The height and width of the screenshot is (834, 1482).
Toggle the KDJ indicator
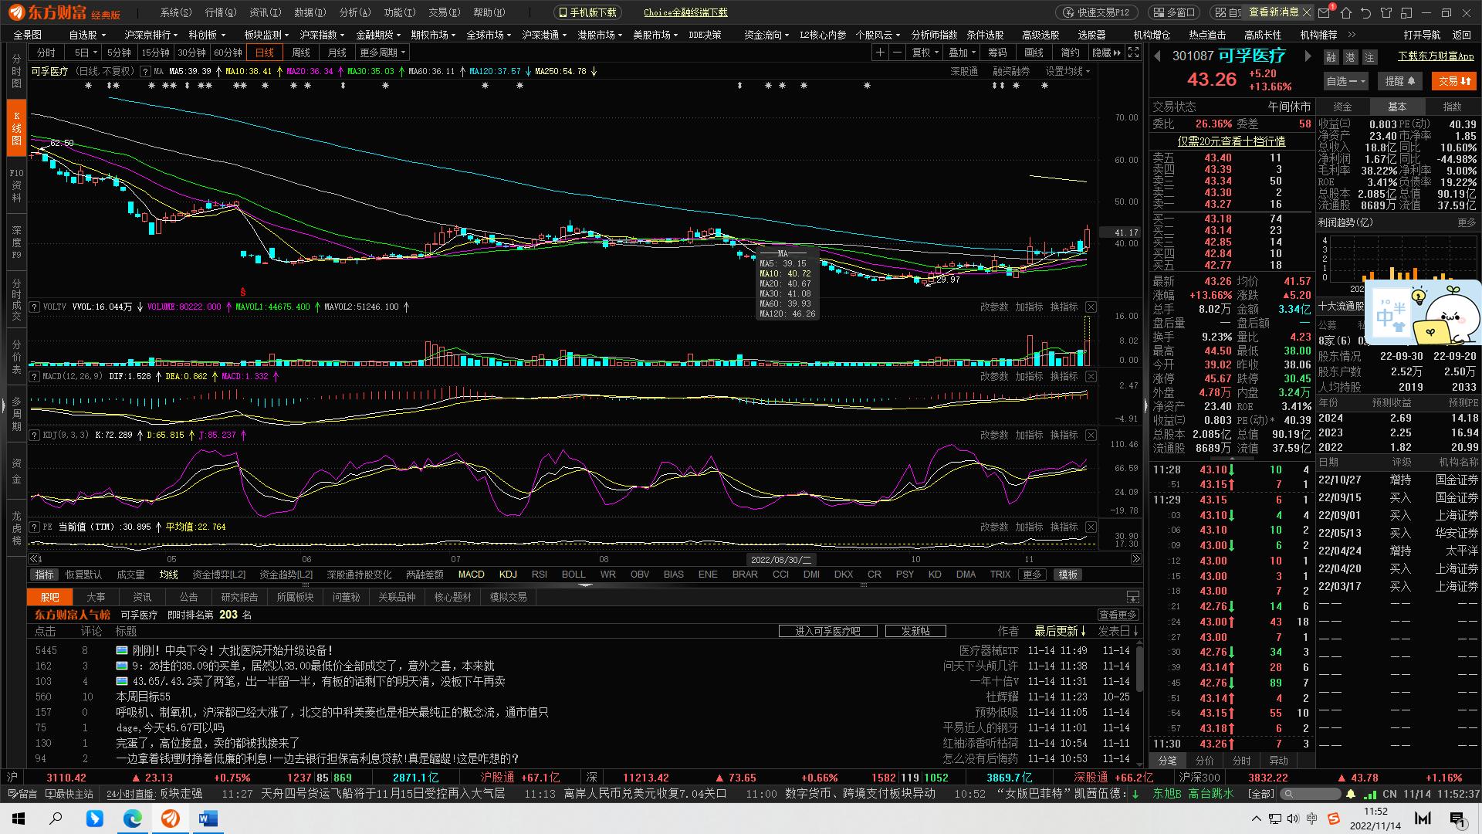(508, 575)
